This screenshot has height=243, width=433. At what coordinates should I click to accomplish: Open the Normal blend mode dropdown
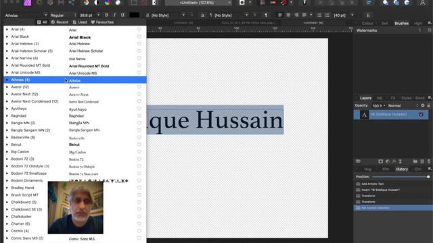403,105
